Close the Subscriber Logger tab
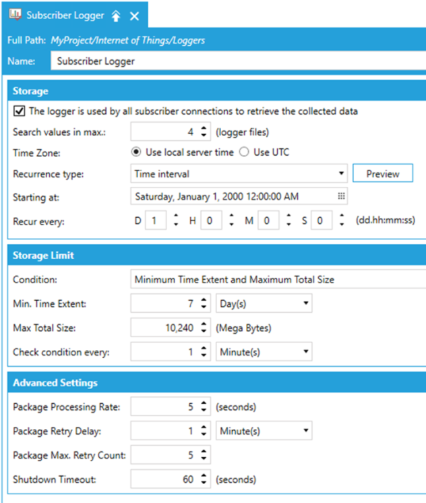426x503 pixels. coord(134,16)
